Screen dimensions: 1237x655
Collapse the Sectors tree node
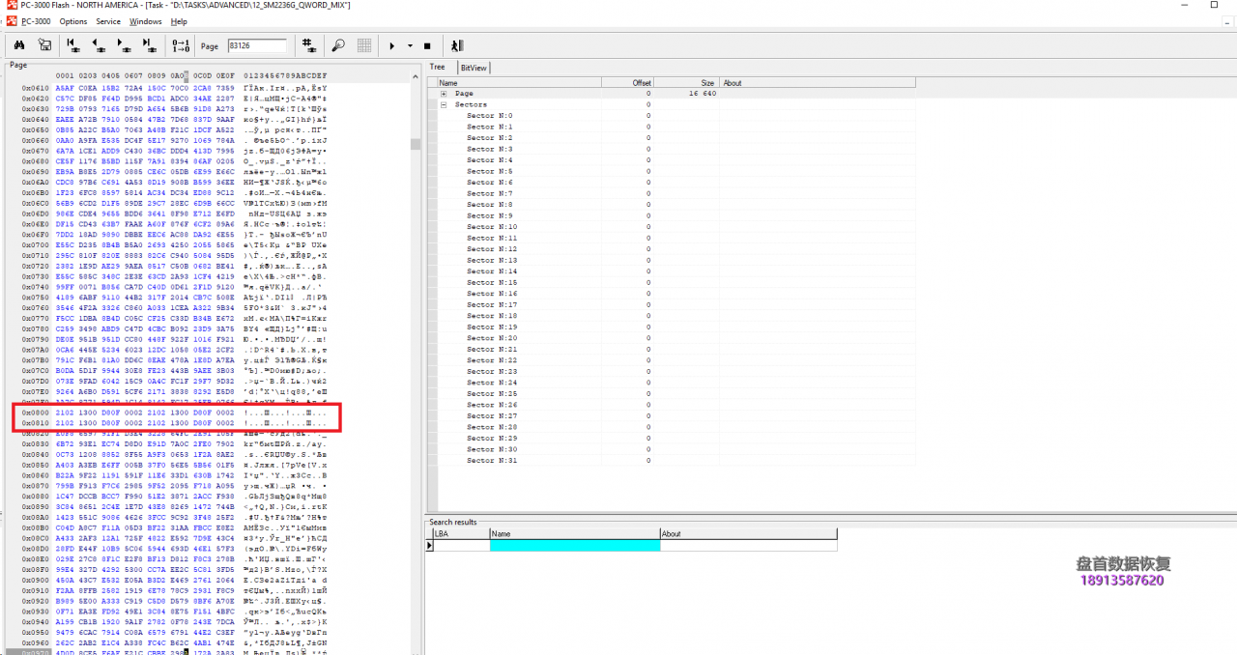click(444, 104)
